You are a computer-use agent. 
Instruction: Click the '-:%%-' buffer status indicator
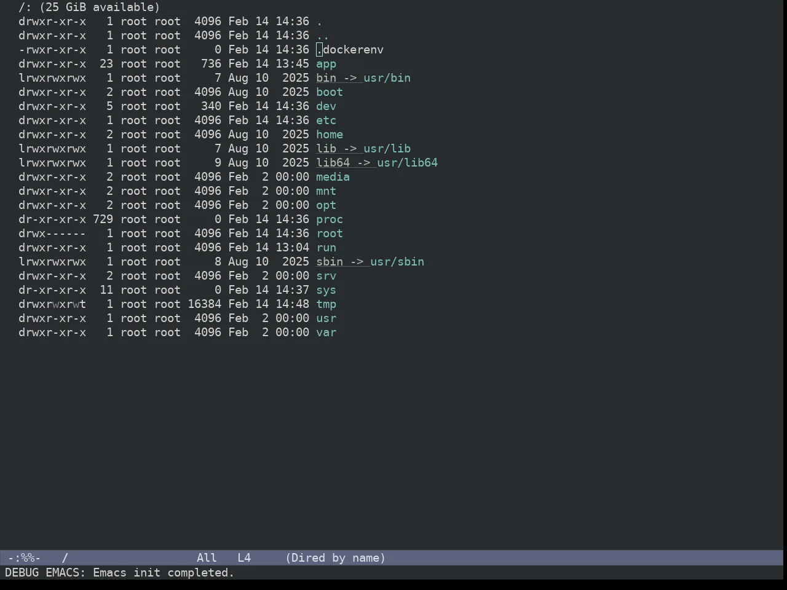pos(25,558)
